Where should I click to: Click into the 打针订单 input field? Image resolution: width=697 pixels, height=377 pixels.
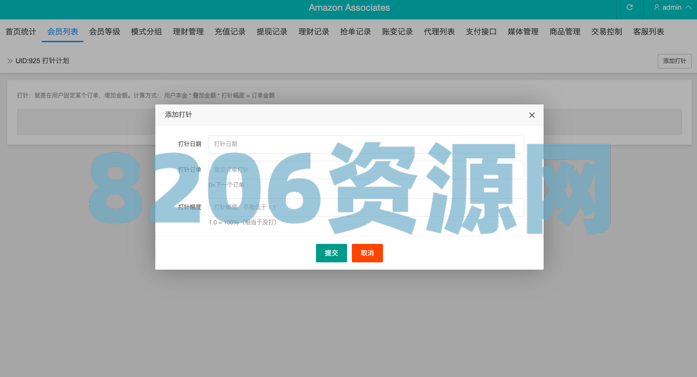pos(366,170)
